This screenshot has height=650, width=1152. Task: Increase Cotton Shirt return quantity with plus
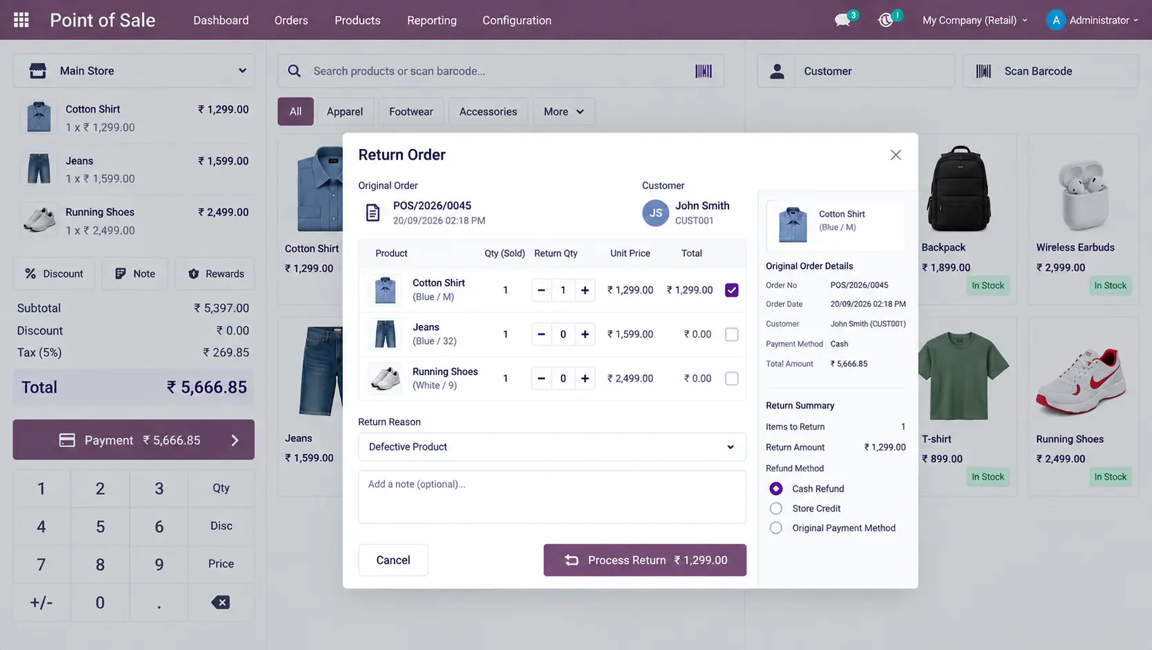(x=585, y=290)
